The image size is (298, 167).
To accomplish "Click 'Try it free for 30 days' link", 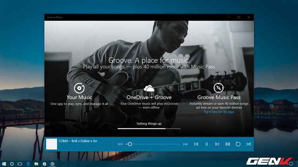I will tap(219, 112).
